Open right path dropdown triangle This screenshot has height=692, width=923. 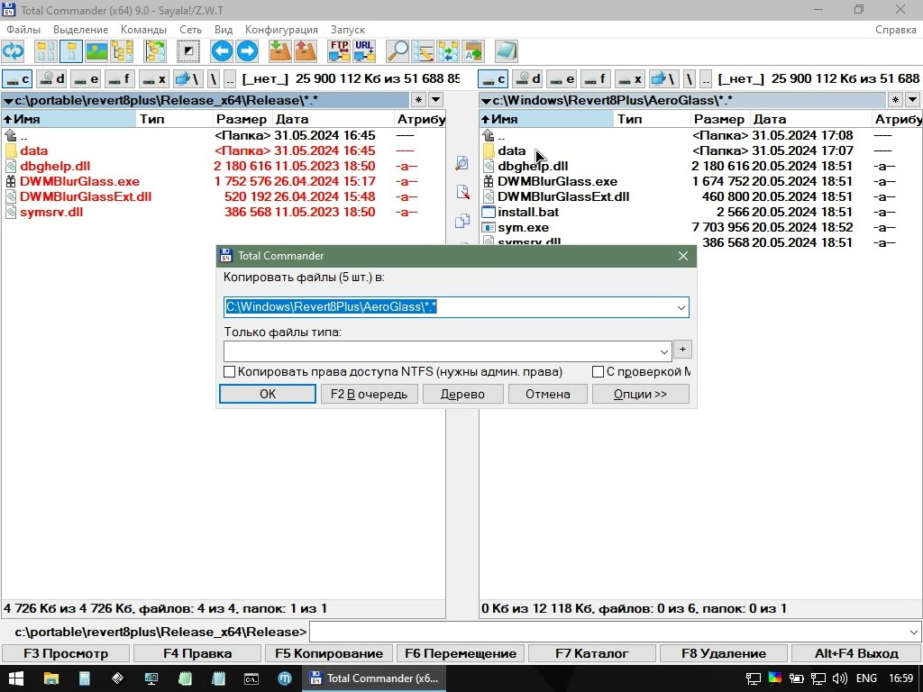point(486,101)
